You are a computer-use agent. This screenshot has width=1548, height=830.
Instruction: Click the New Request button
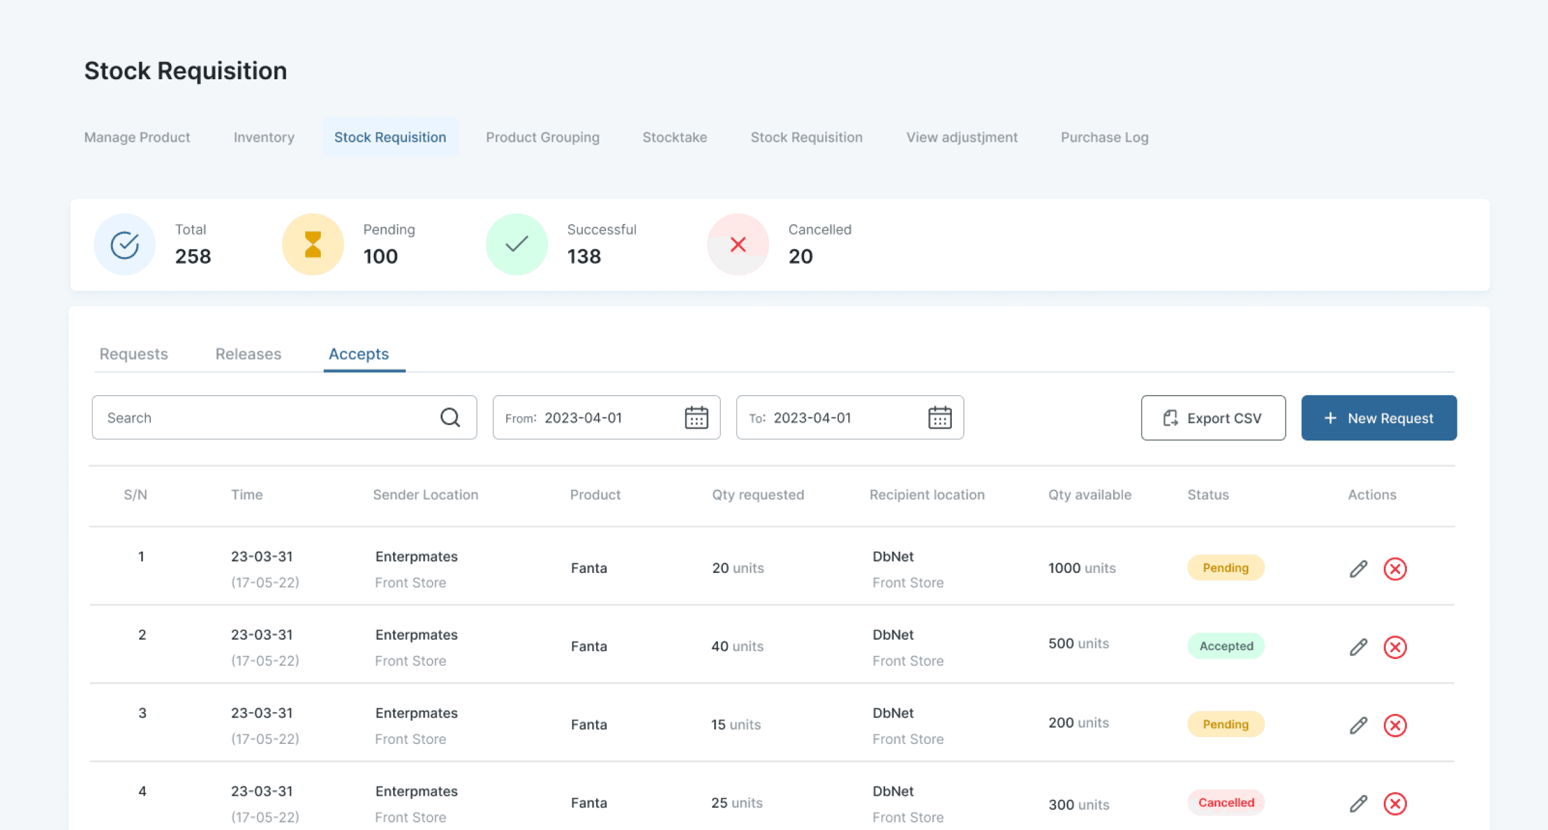point(1379,417)
